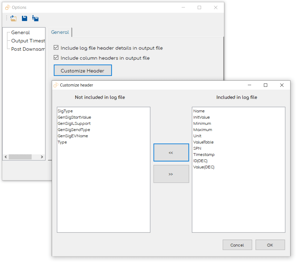This screenshot has width=296, height=262.
Task: Select Post Downsampling tree item
Action: pyautogui.click(x=28, y=49)
